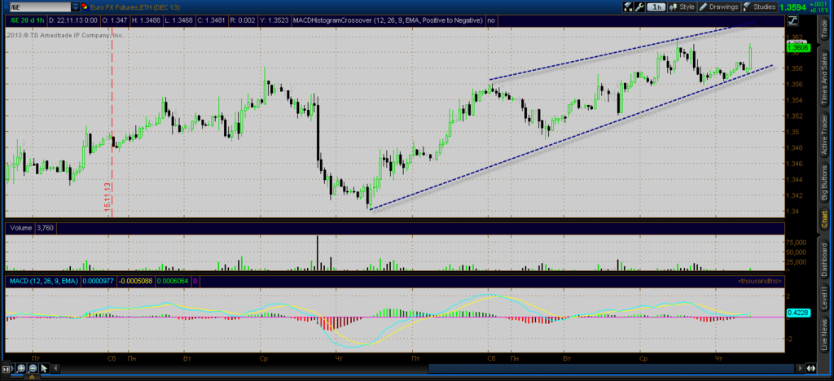Open the Big Buttons side tab
Viewport: 834px width, 381px height.
coord(824,183)
